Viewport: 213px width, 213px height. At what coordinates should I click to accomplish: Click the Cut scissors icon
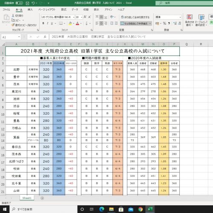pos(13,16)
